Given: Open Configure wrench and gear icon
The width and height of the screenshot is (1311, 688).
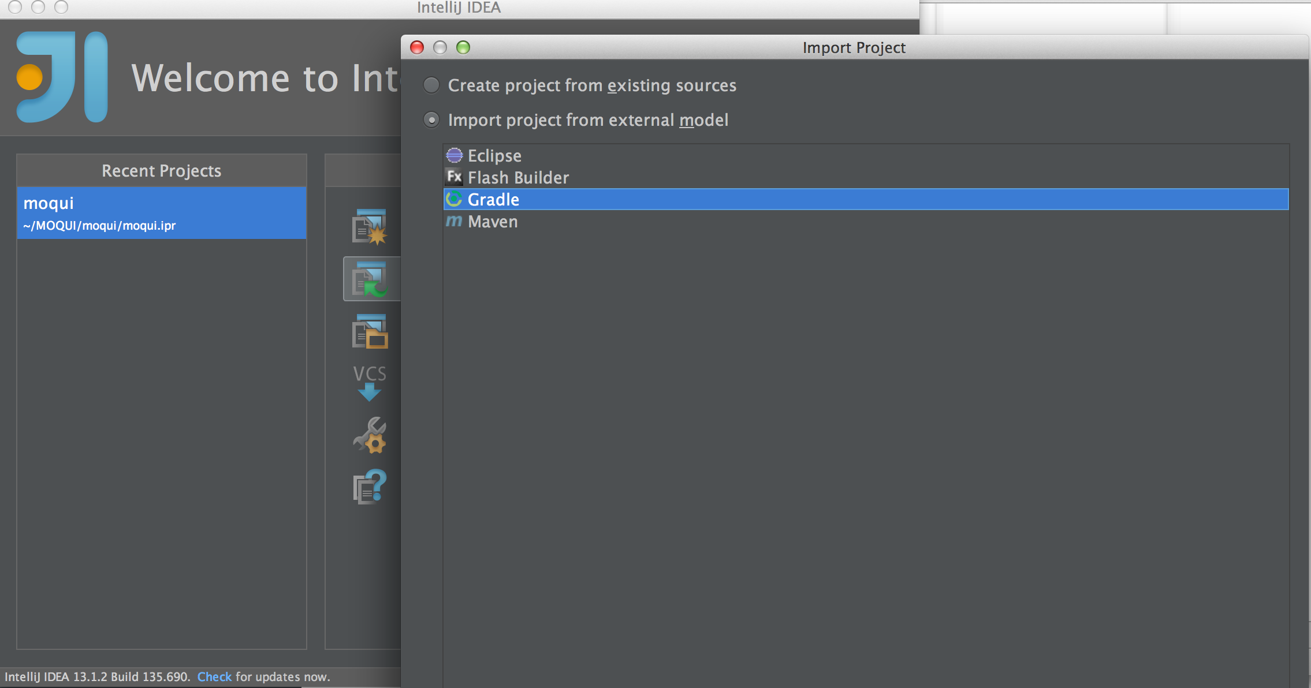Looking at the screenshot, I should pyautogui.click(x=370, y=435).
